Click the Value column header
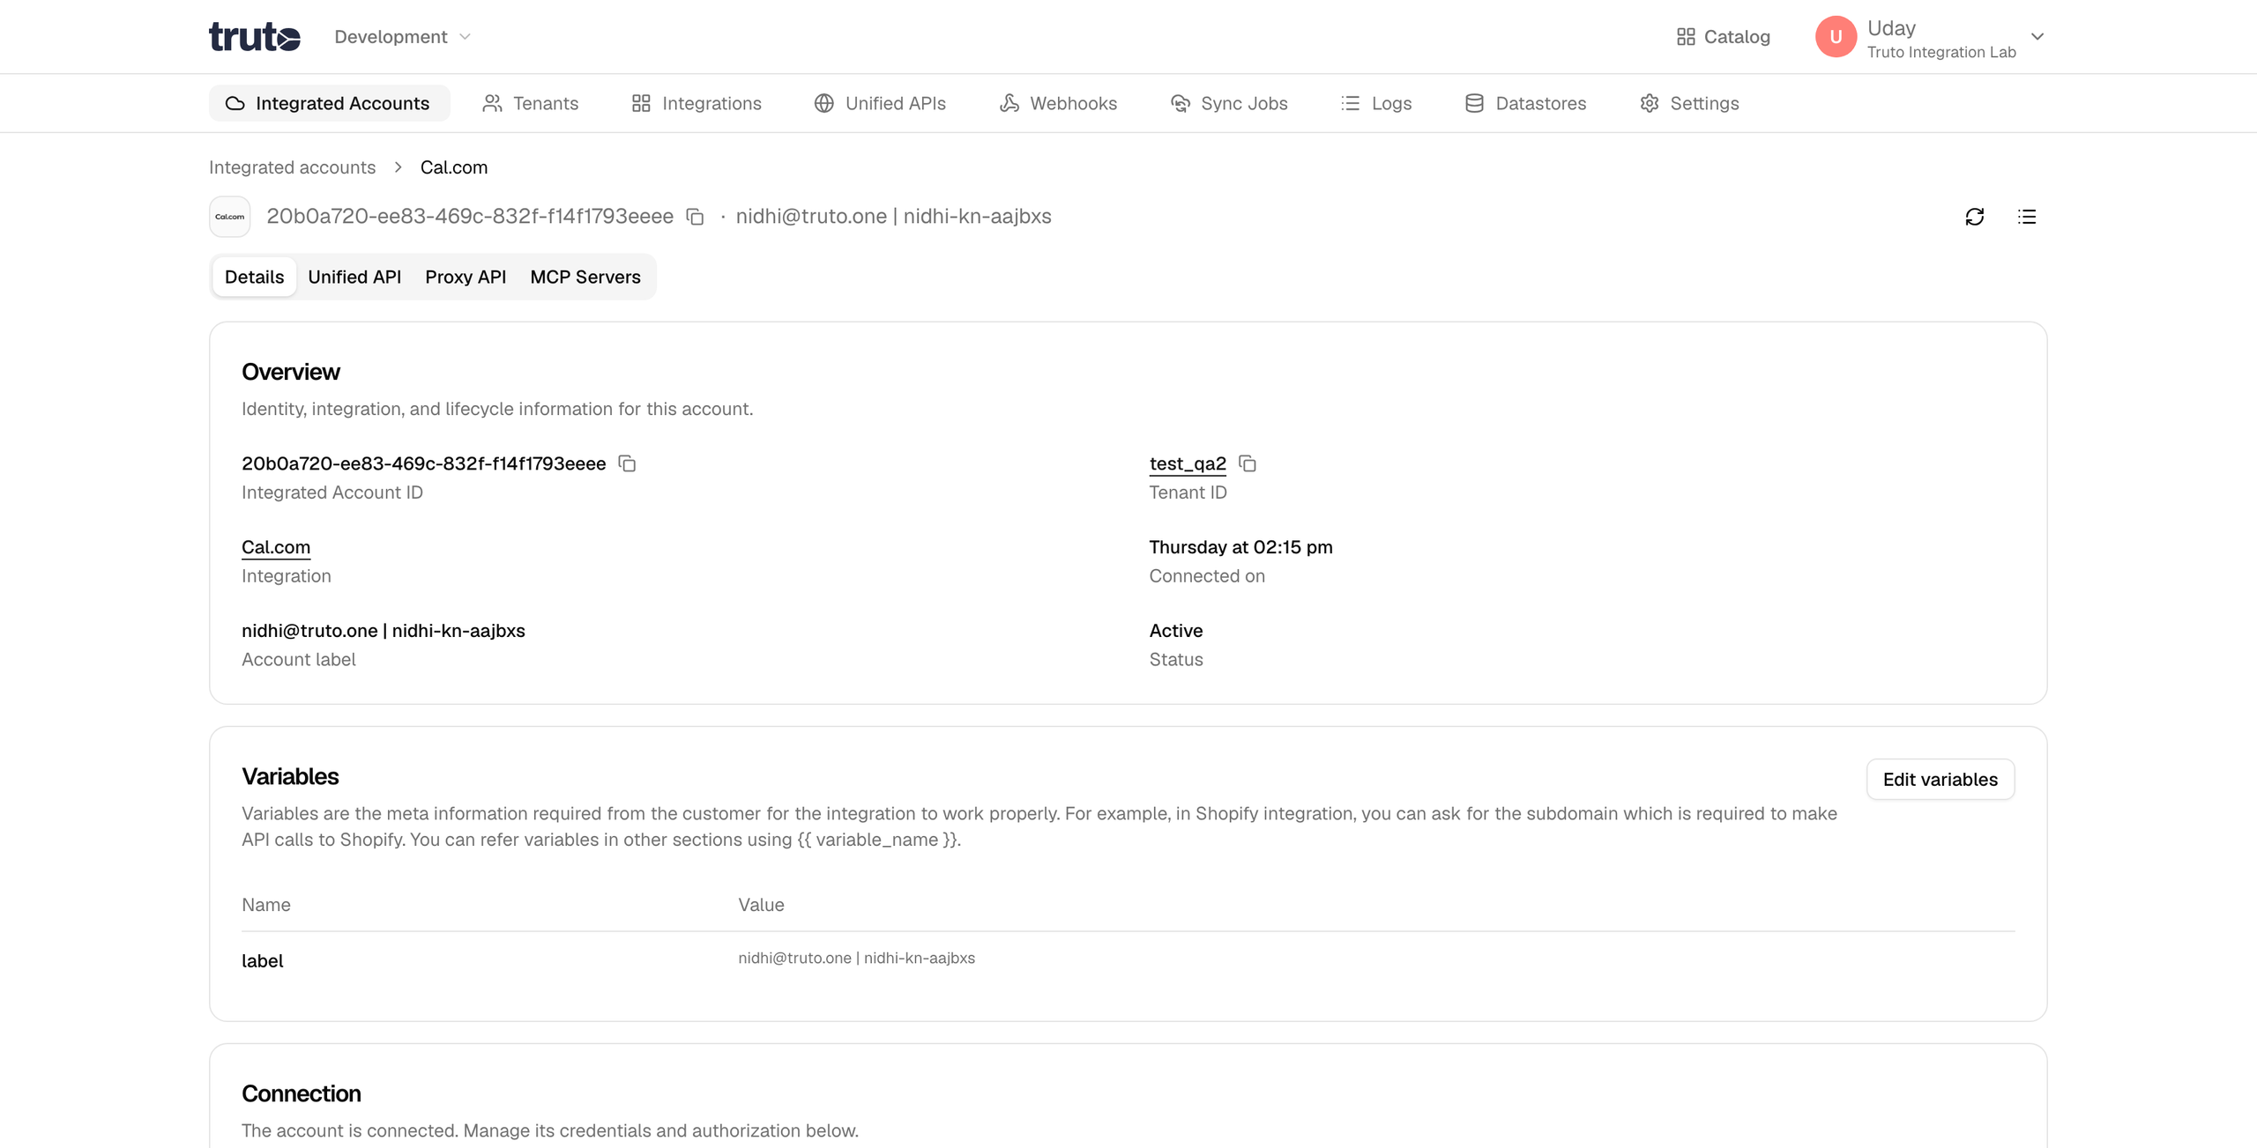 point(761,905)
